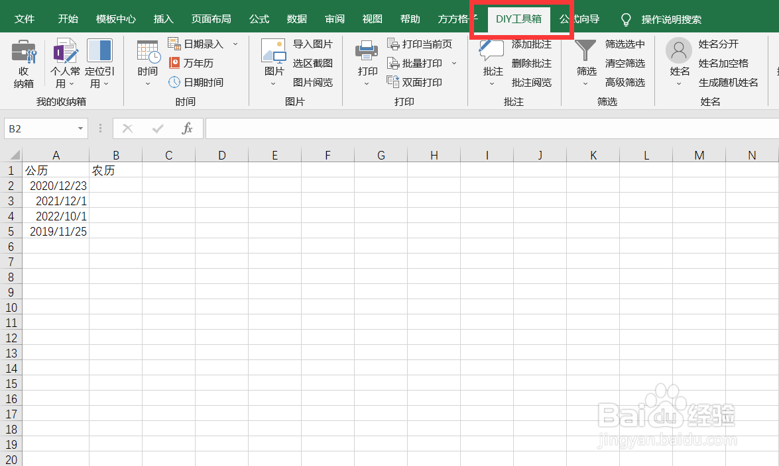Switch to the 插入 tab
This screenshot has width=779, height=466.
click(164, 19)
